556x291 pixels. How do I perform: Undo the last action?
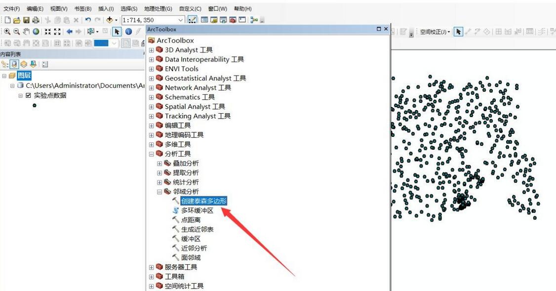point(88,20)
